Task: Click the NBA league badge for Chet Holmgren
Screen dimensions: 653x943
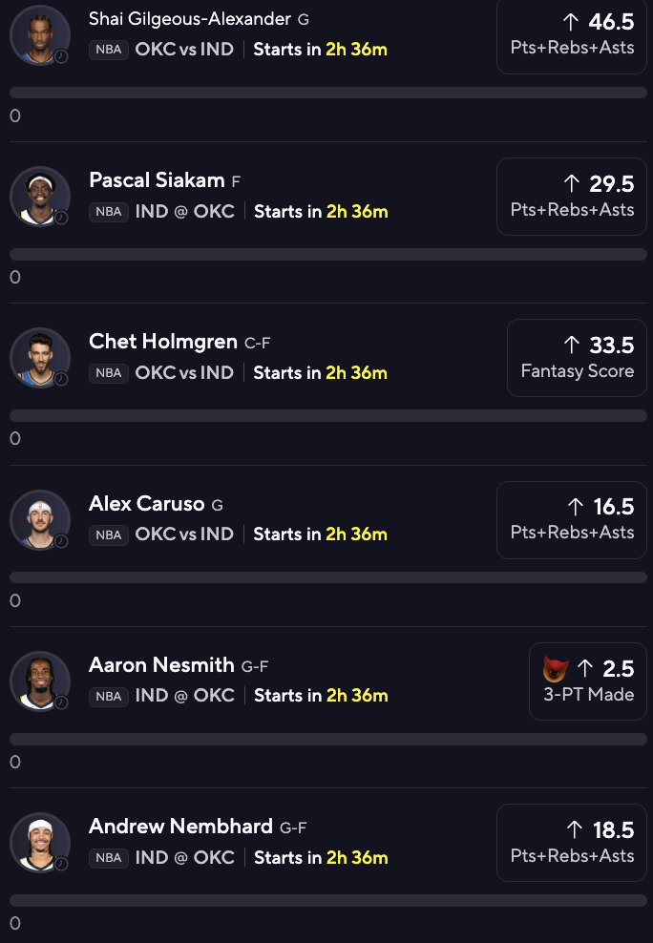Action: [109, 373]
